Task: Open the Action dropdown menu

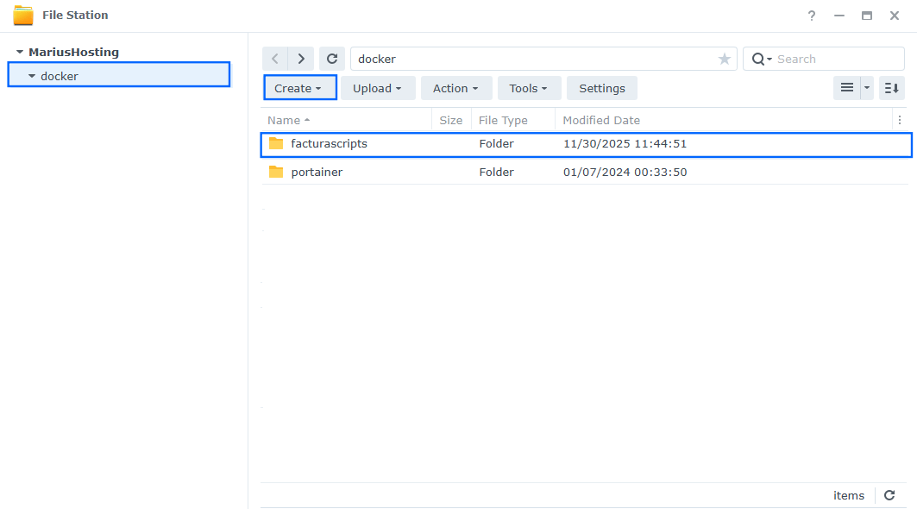Action: click(x=455, y=88)
